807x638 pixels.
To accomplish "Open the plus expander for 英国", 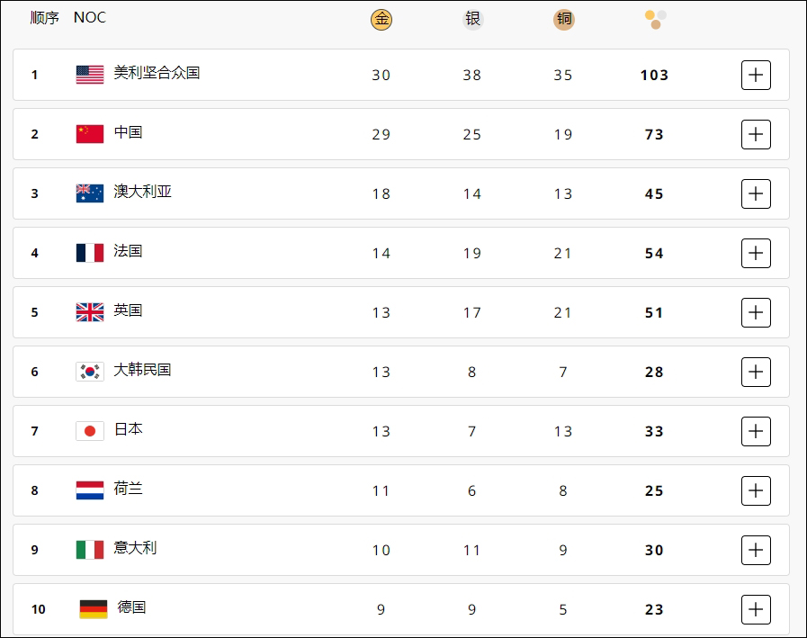I will [x=756, y=312].
